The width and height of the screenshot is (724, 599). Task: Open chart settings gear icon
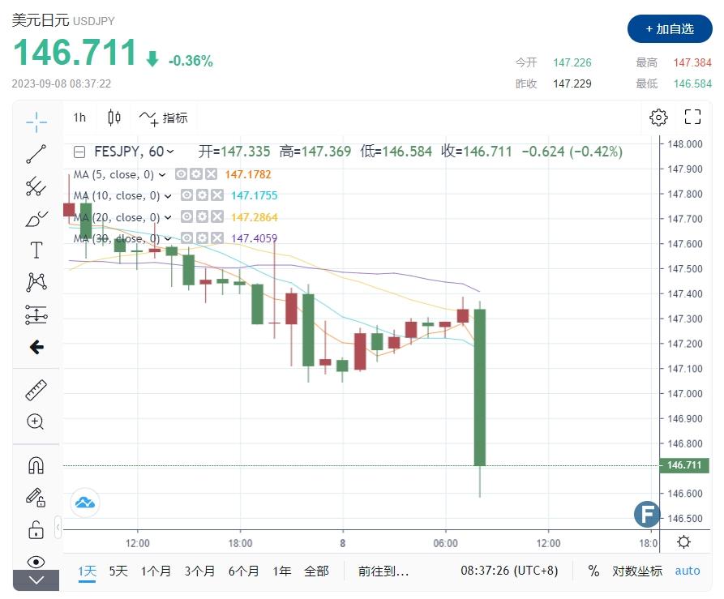point(658,118)
